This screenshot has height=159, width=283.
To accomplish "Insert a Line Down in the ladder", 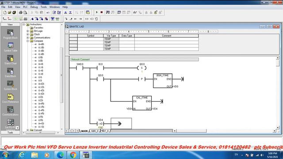I will (66, 19).
